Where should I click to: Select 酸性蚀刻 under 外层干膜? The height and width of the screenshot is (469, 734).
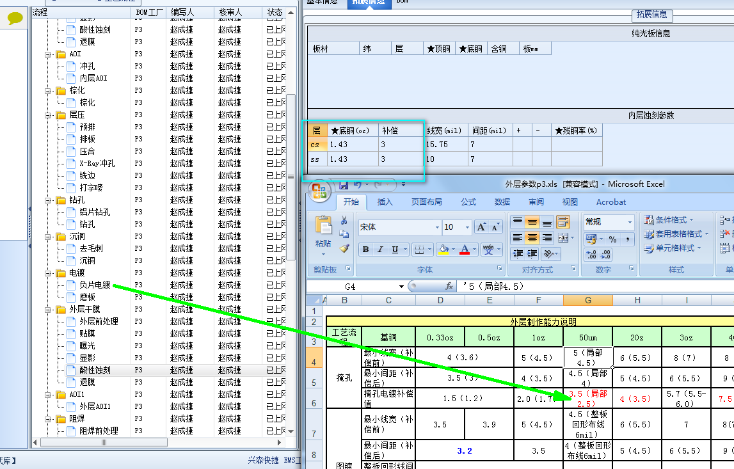tap(95, 370)
